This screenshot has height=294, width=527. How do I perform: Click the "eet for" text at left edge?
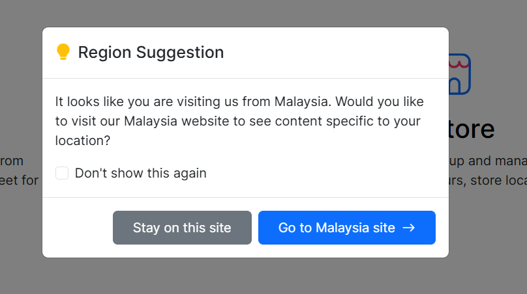tap(19, 180)
